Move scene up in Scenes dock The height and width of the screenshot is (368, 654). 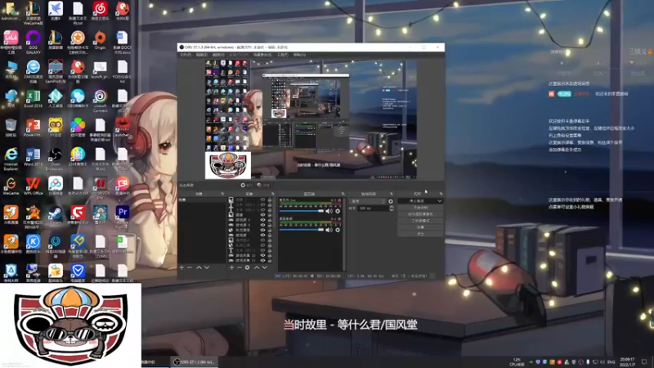(x=199, y=267)
